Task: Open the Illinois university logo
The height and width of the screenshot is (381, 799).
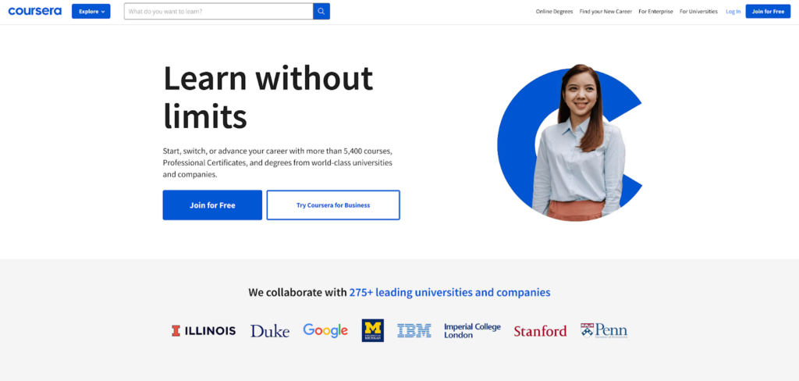Action: pos(204,331)
